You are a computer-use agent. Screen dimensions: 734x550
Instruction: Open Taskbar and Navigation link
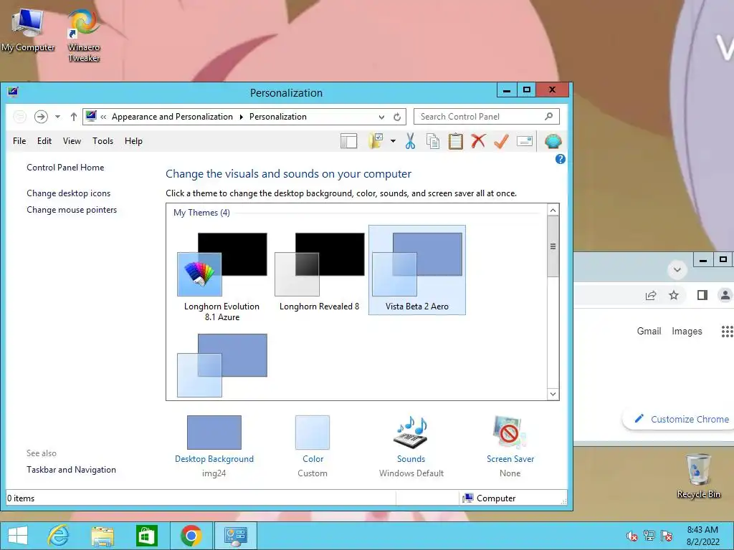tap(71, 470)
